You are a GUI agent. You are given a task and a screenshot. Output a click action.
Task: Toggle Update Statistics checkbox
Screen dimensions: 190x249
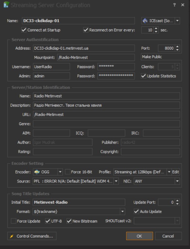(143, 76)
